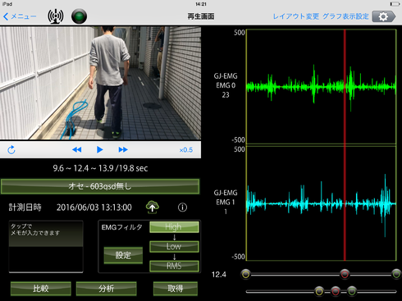Open グラフ表示設定 graph display settings
Screen dimensions: 402x301
pyautogui.click(x=345, y=16)
